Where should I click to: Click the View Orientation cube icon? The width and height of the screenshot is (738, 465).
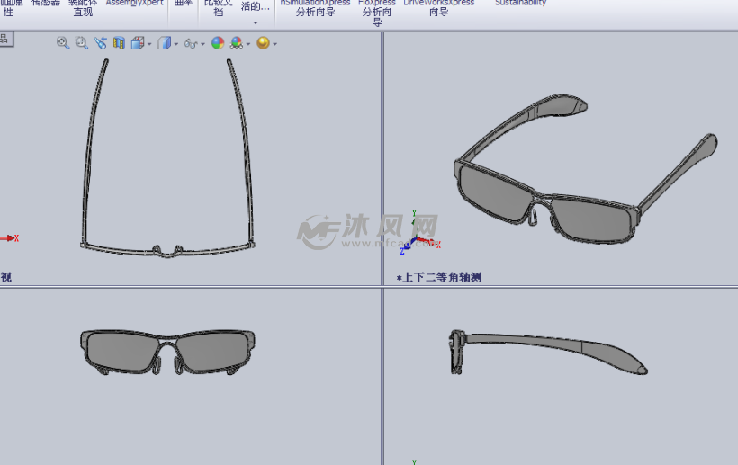[137, 43]
